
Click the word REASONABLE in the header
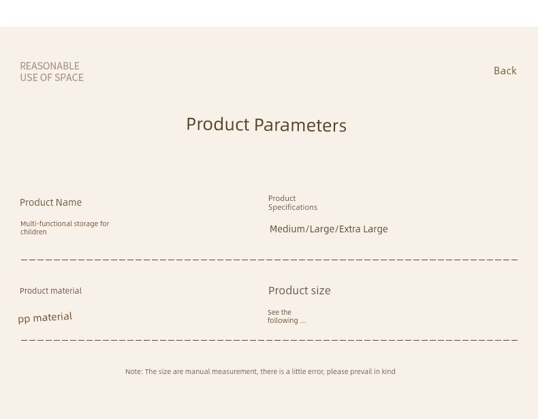point(50,66)
